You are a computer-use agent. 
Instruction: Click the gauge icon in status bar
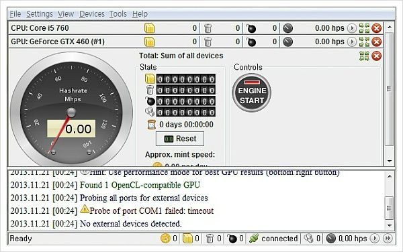tap(330, 239)
